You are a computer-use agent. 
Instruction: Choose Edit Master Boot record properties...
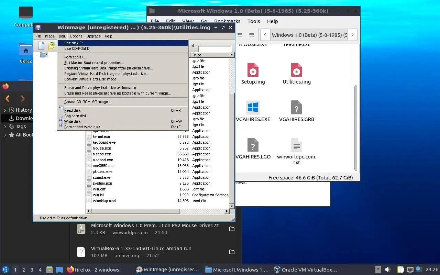[x=123, y=63]
